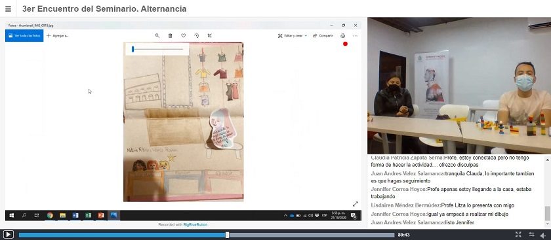Click the battery tray icon
Screen dimensions: 551x240
coord(298,215)
